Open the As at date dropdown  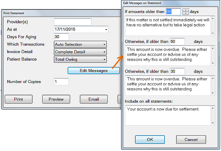(106, 30)
